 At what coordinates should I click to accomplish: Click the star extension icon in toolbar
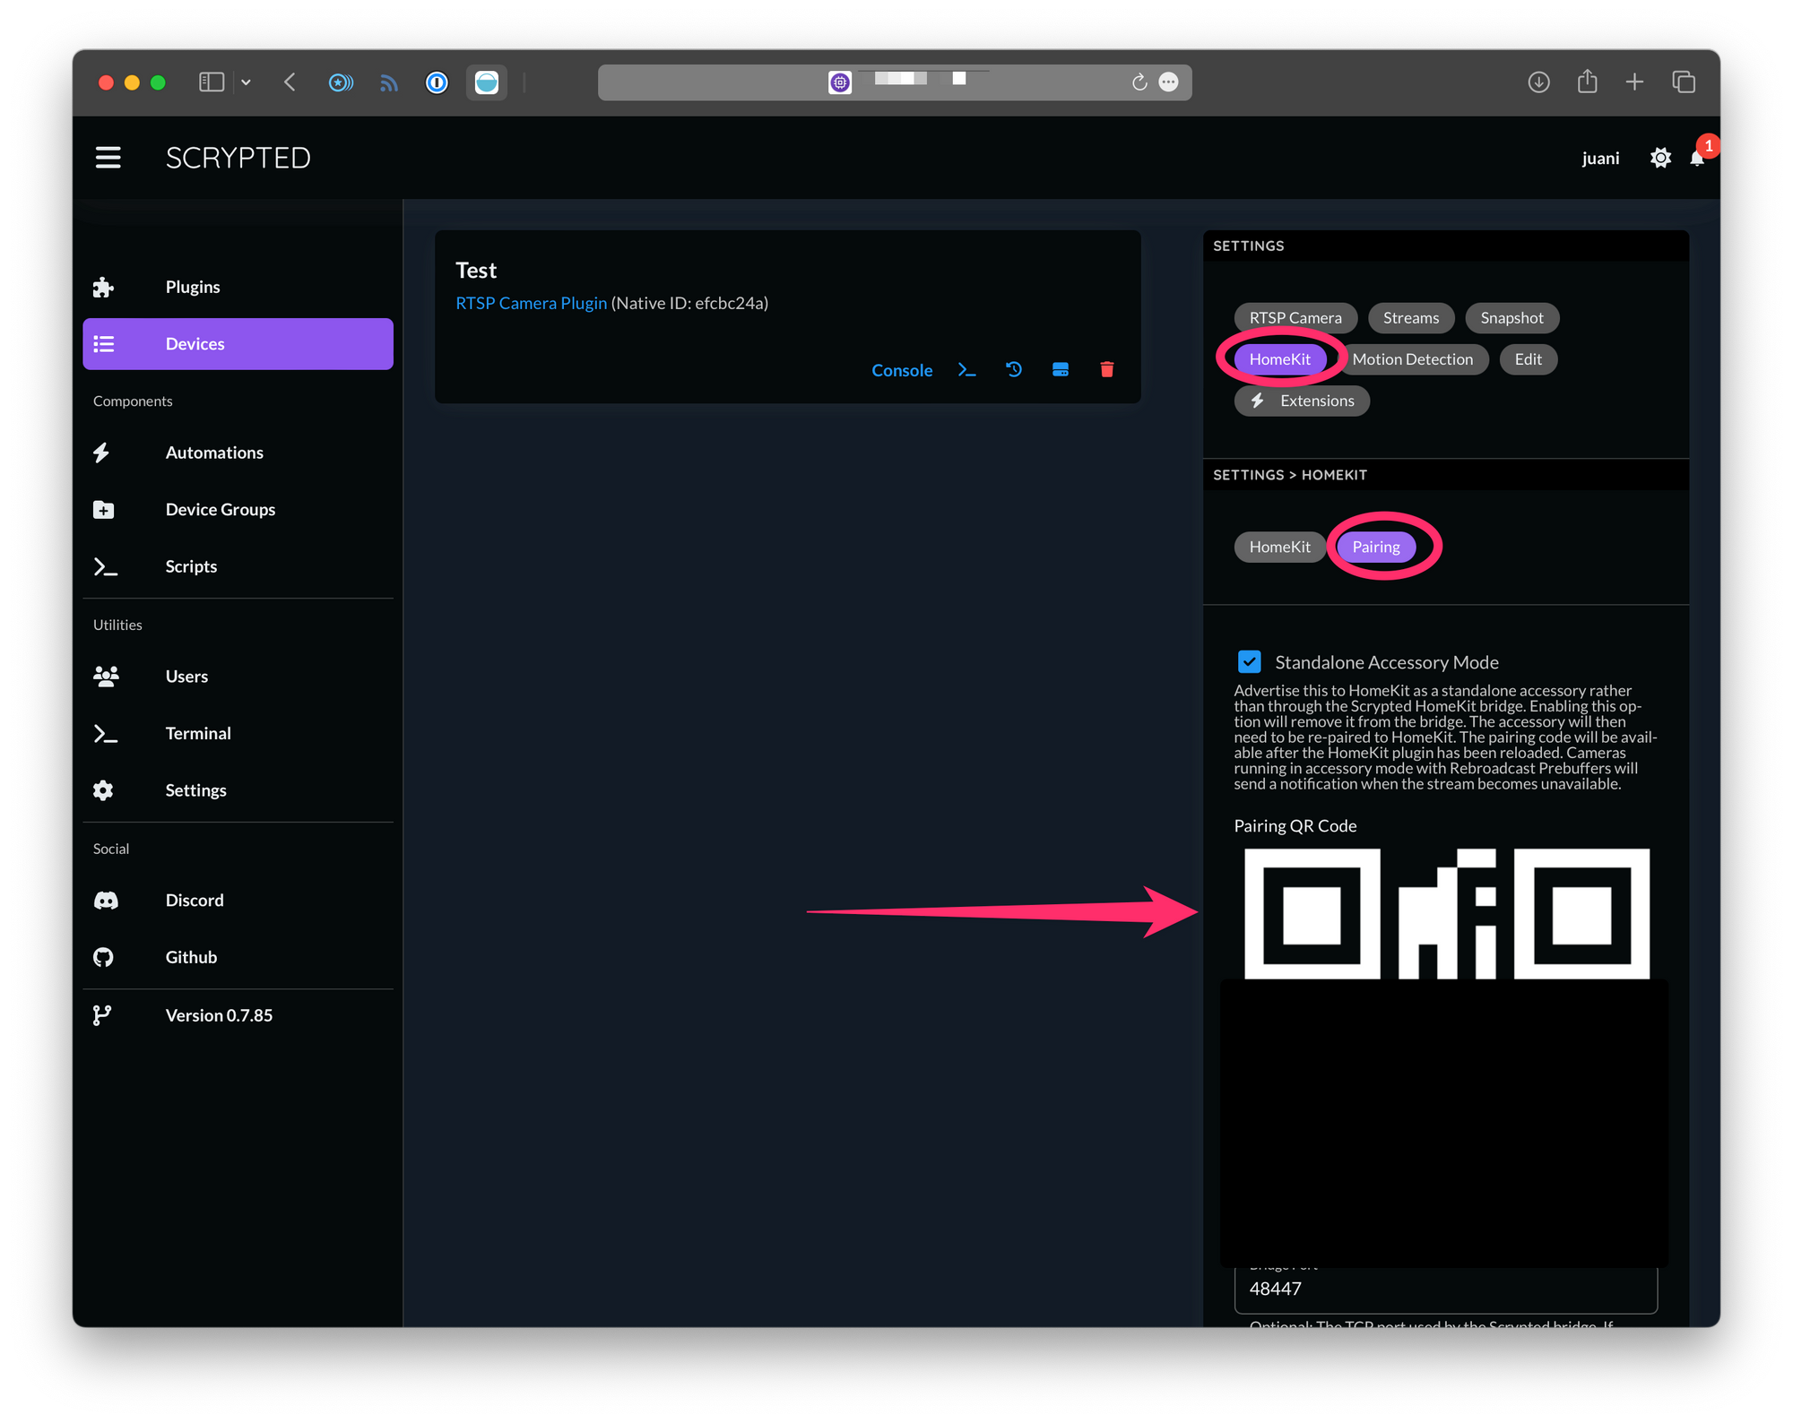click(x=341, y=82)
